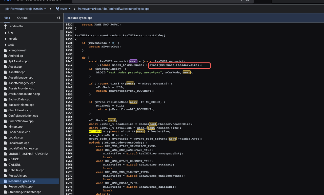
Task: Open NOTICE file
Action: point(13,159)
